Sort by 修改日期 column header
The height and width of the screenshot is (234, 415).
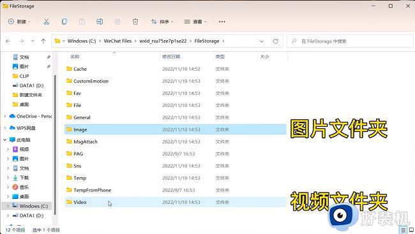coord(171,57)
